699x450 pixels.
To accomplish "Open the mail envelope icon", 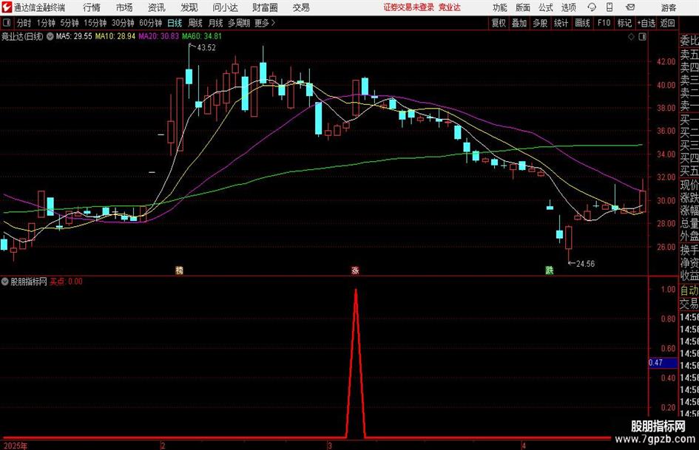I will click(630, 7).
